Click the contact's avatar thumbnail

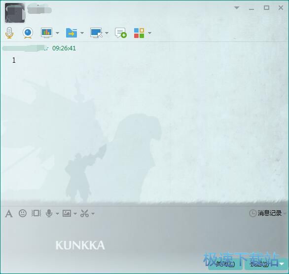[x=15, y=13]
